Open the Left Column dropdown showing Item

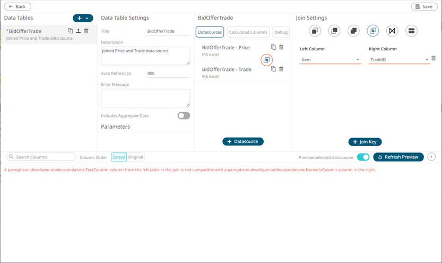[x=330, y=60]
